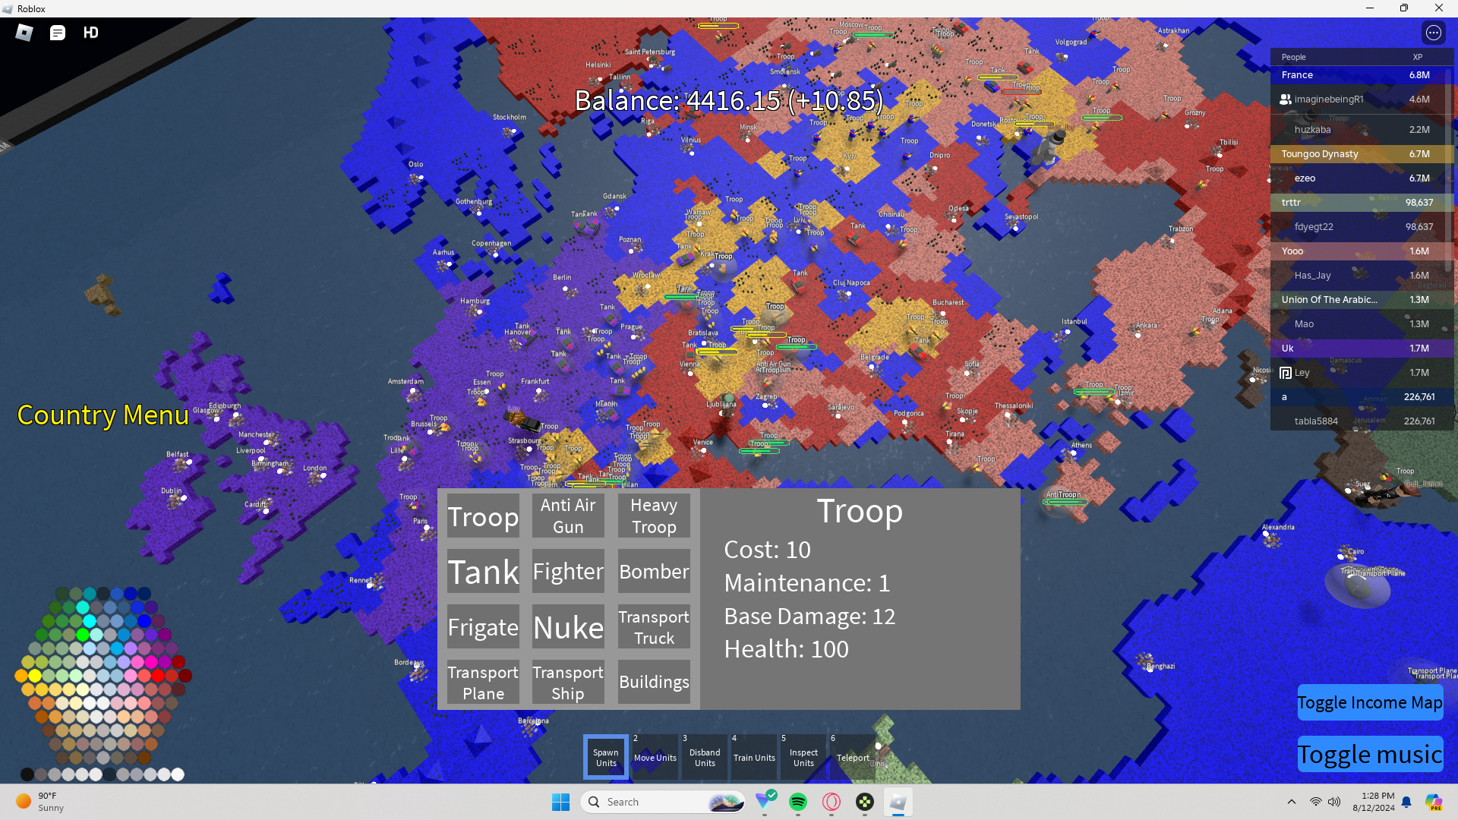This screenshot has height=820, width=1458.
Task: Select the Nuke unit button
Action: tap(568, 627)
